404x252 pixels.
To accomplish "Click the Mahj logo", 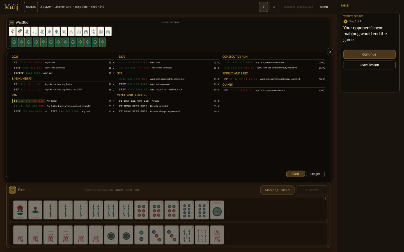I will tap(11, 7).
